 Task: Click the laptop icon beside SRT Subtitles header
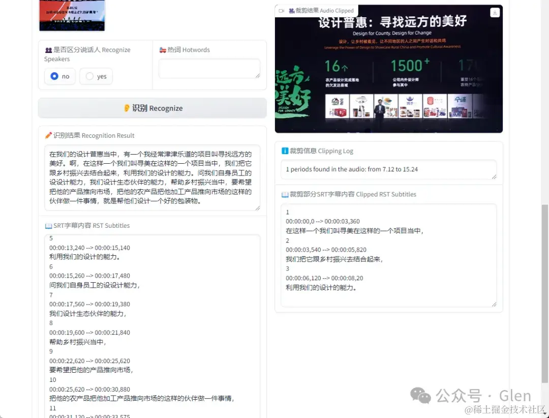pyautogui.click(x=49, y=225)
